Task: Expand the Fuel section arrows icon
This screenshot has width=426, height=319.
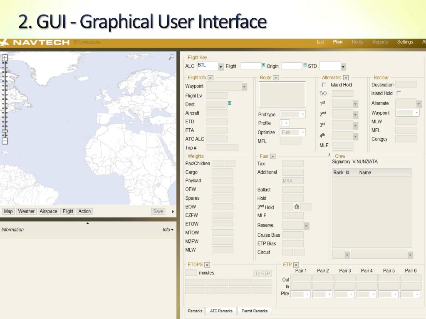Action: point(272,157)
